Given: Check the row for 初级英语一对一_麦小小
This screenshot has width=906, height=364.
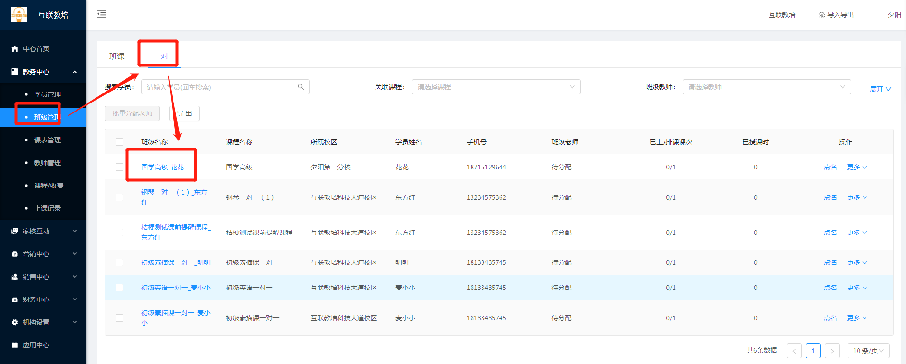Looking at the screenshot, I should tap(119, 288).
